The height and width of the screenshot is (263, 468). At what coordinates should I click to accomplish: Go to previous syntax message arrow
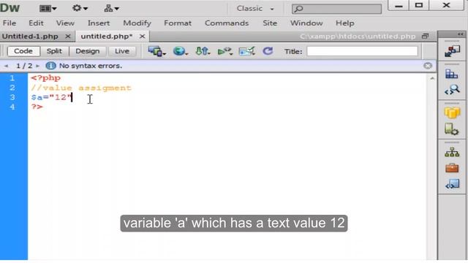coord(6,66)
